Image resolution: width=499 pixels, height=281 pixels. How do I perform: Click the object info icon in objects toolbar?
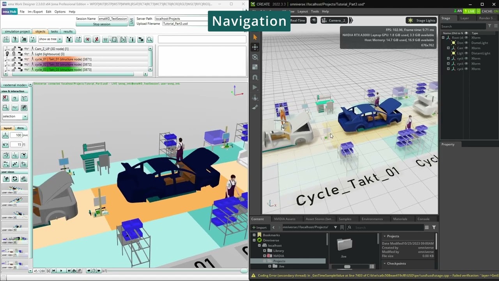[x=132, y=39]
